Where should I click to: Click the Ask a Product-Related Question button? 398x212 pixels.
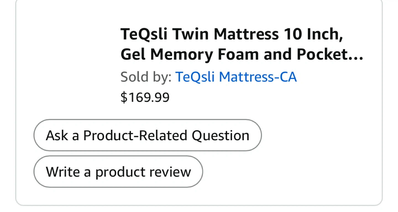[147, 135]
